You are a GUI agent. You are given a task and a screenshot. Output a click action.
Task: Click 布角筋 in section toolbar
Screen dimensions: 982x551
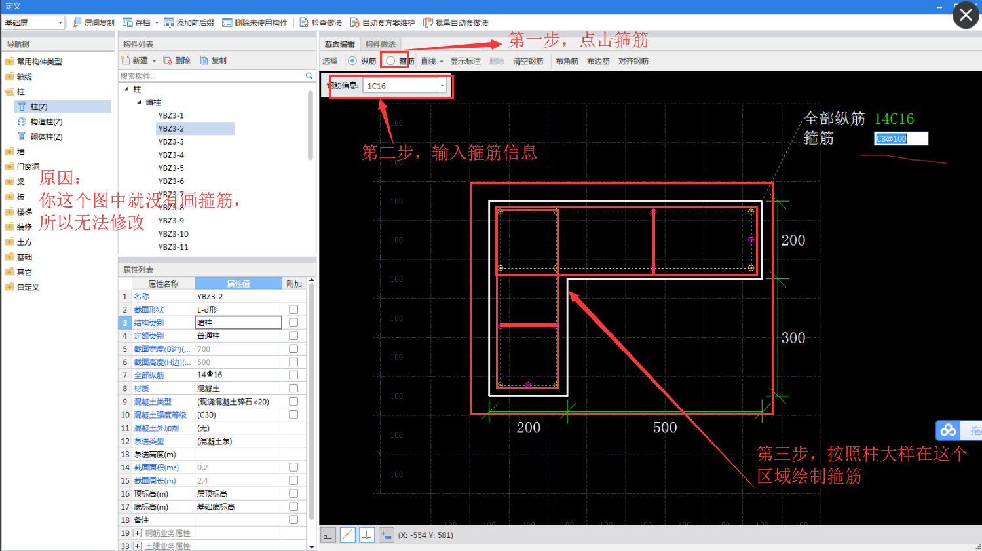(x=567, y=61)
